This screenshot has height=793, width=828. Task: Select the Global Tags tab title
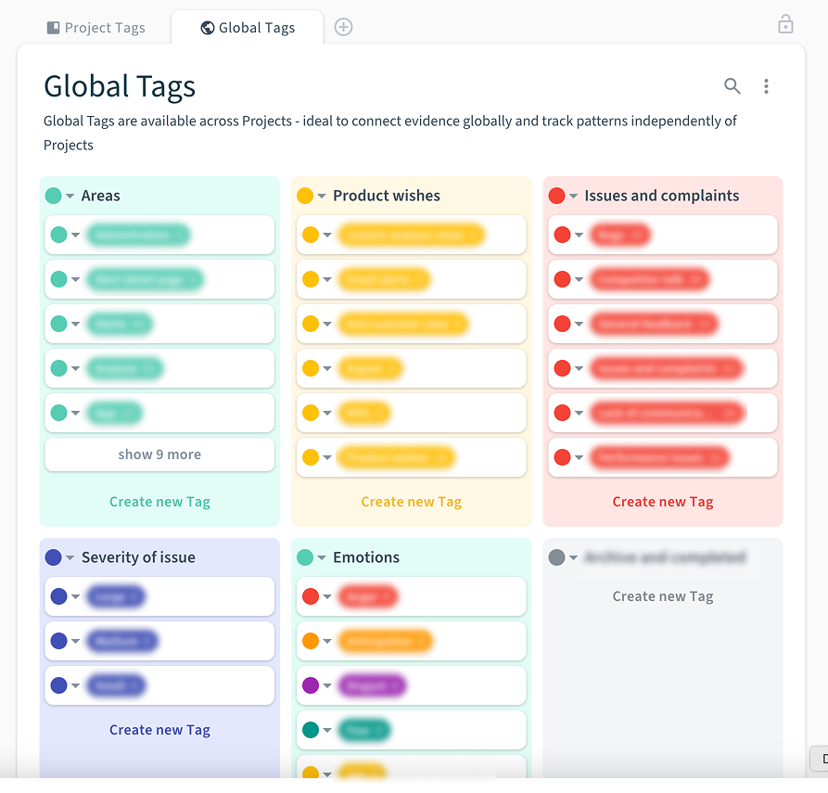[257, 28]
